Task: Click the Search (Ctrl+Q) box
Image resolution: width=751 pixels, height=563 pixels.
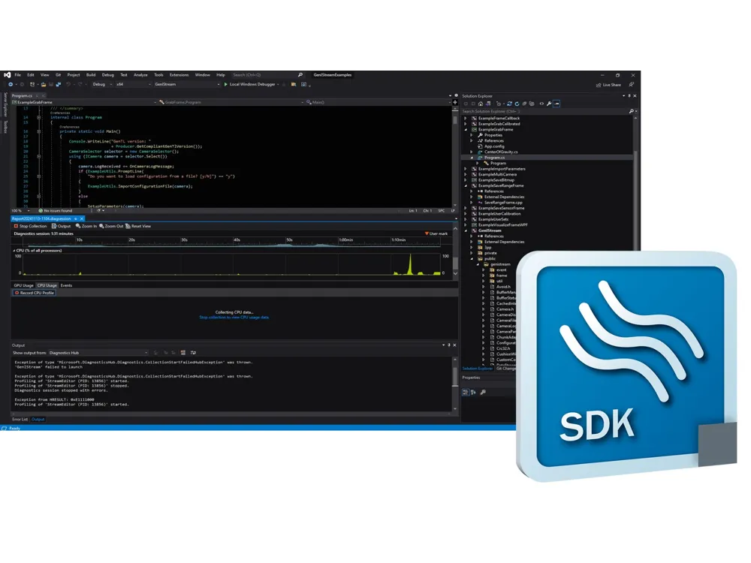Action: click(267, 74)
